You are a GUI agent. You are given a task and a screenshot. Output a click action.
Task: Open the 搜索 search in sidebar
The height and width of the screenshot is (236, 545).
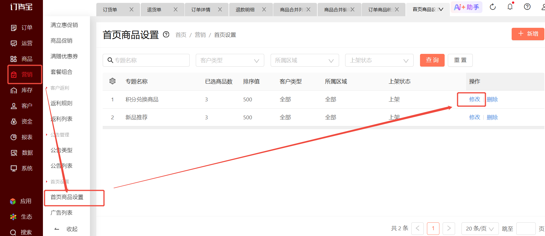click(21, 233)
